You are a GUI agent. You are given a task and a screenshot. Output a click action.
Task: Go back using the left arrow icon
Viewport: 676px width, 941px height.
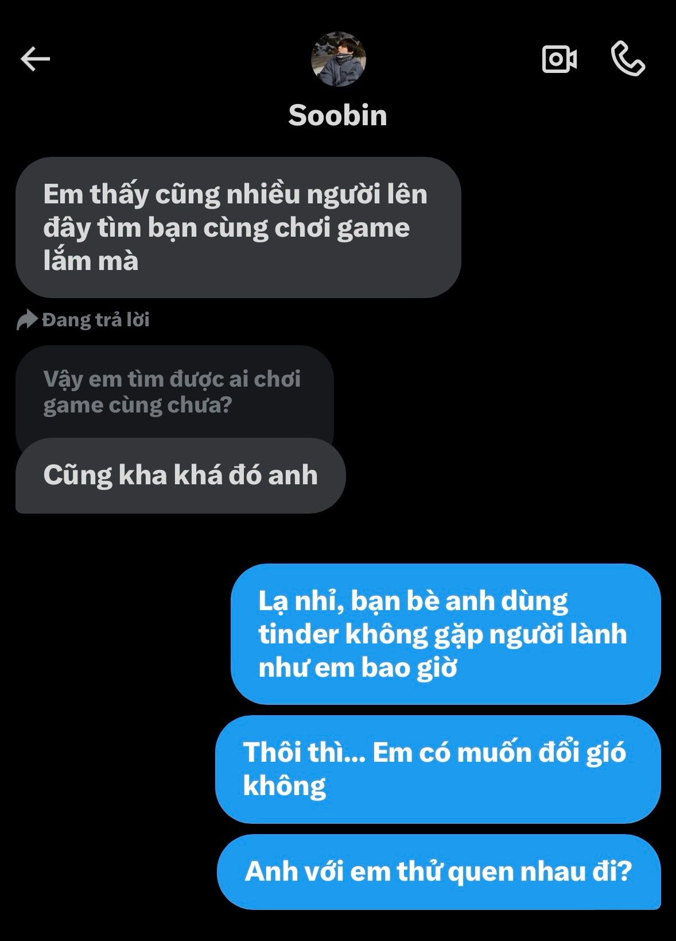point(36,59)
